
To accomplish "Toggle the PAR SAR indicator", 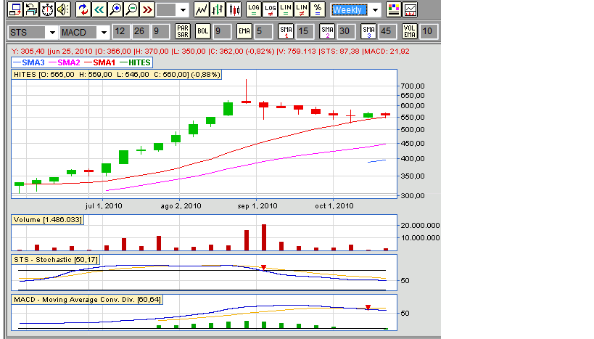I will [162, 32].
